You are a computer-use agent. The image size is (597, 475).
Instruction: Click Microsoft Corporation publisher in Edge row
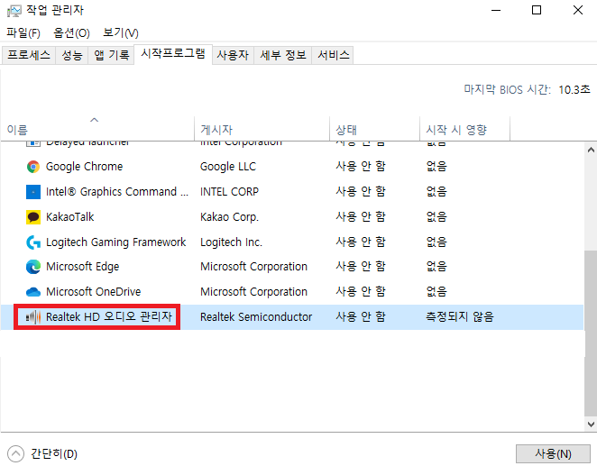[253, 267]
